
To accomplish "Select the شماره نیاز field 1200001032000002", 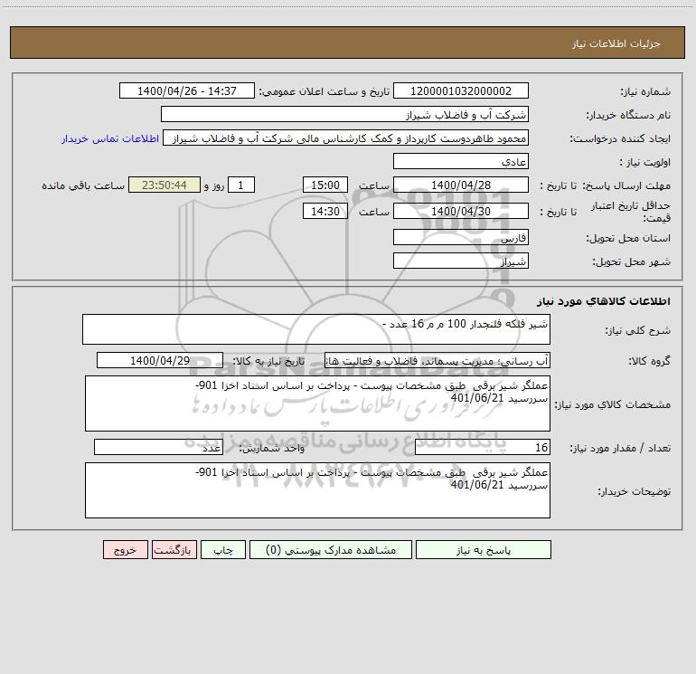I will (461, 90).
